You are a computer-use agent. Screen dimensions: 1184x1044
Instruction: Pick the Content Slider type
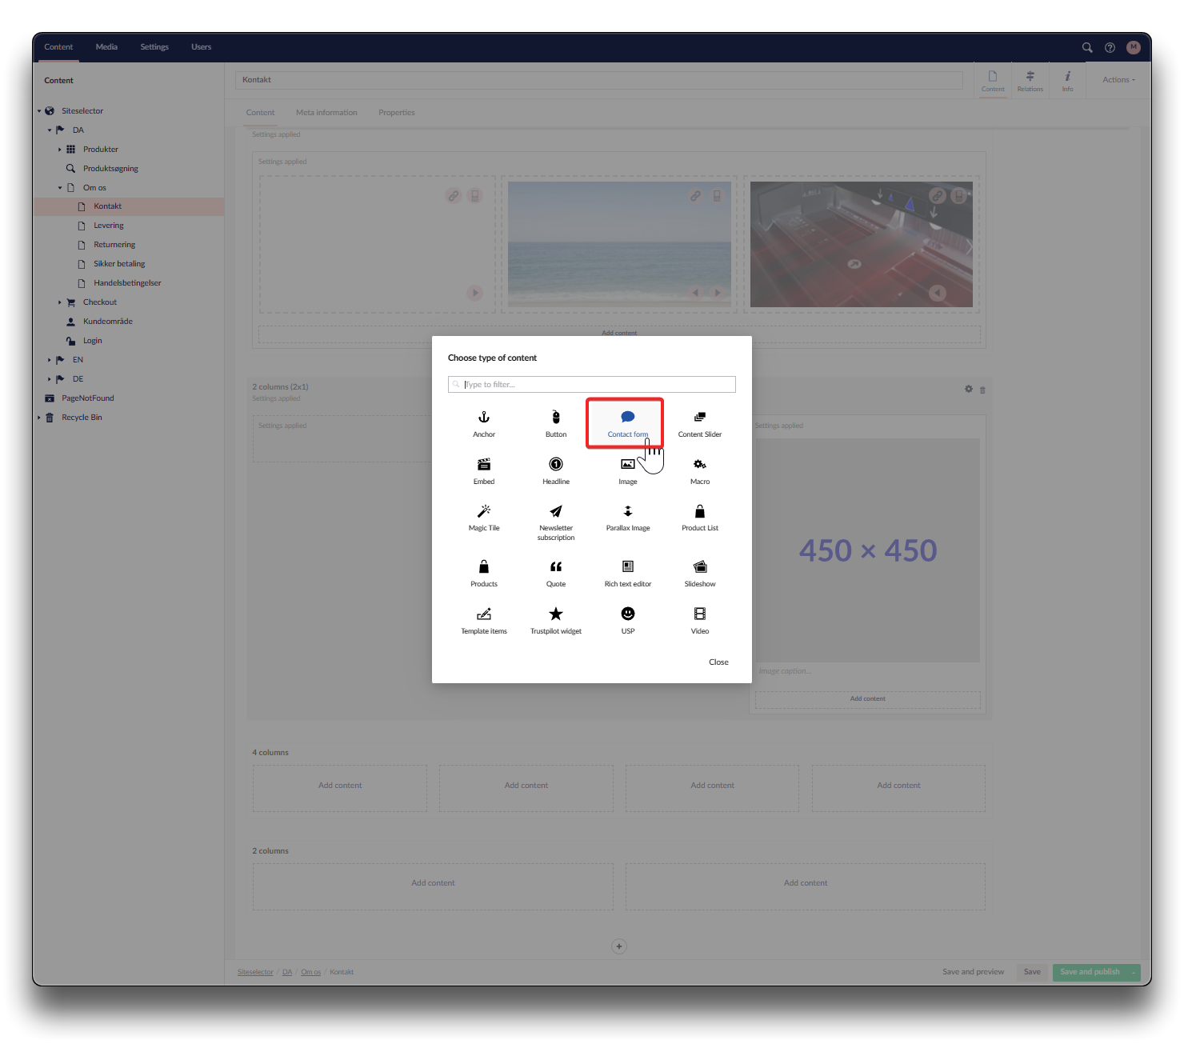[x=700, y=424]
